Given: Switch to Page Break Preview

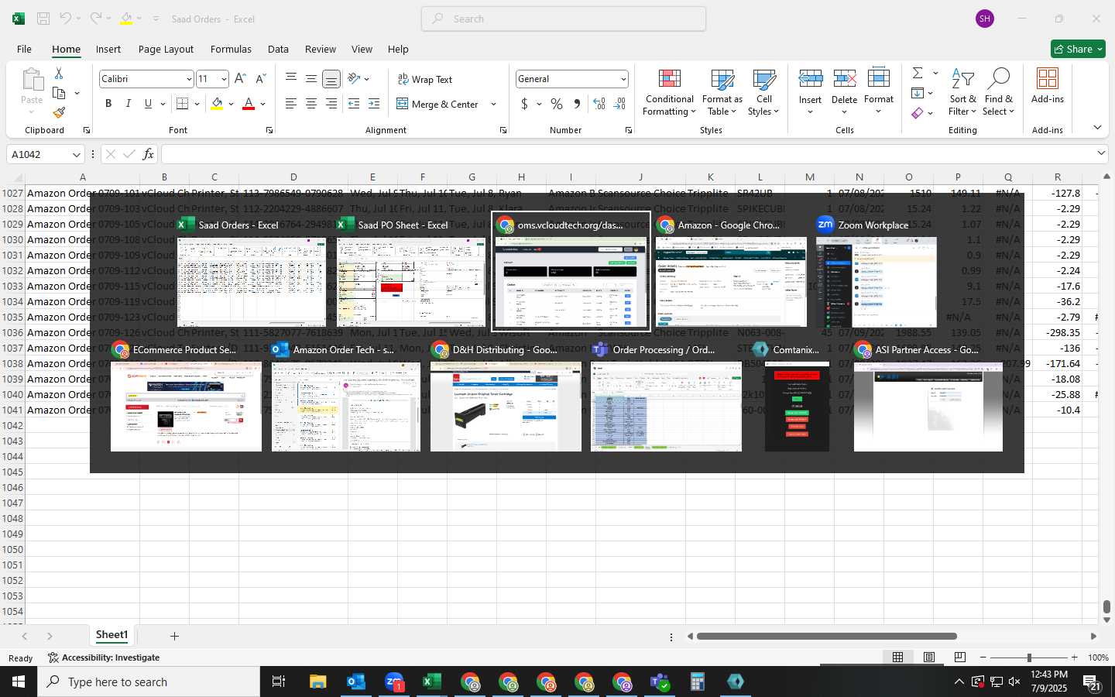Looking at the screenshot, I should pyautogui.click(x=960, y=658).
